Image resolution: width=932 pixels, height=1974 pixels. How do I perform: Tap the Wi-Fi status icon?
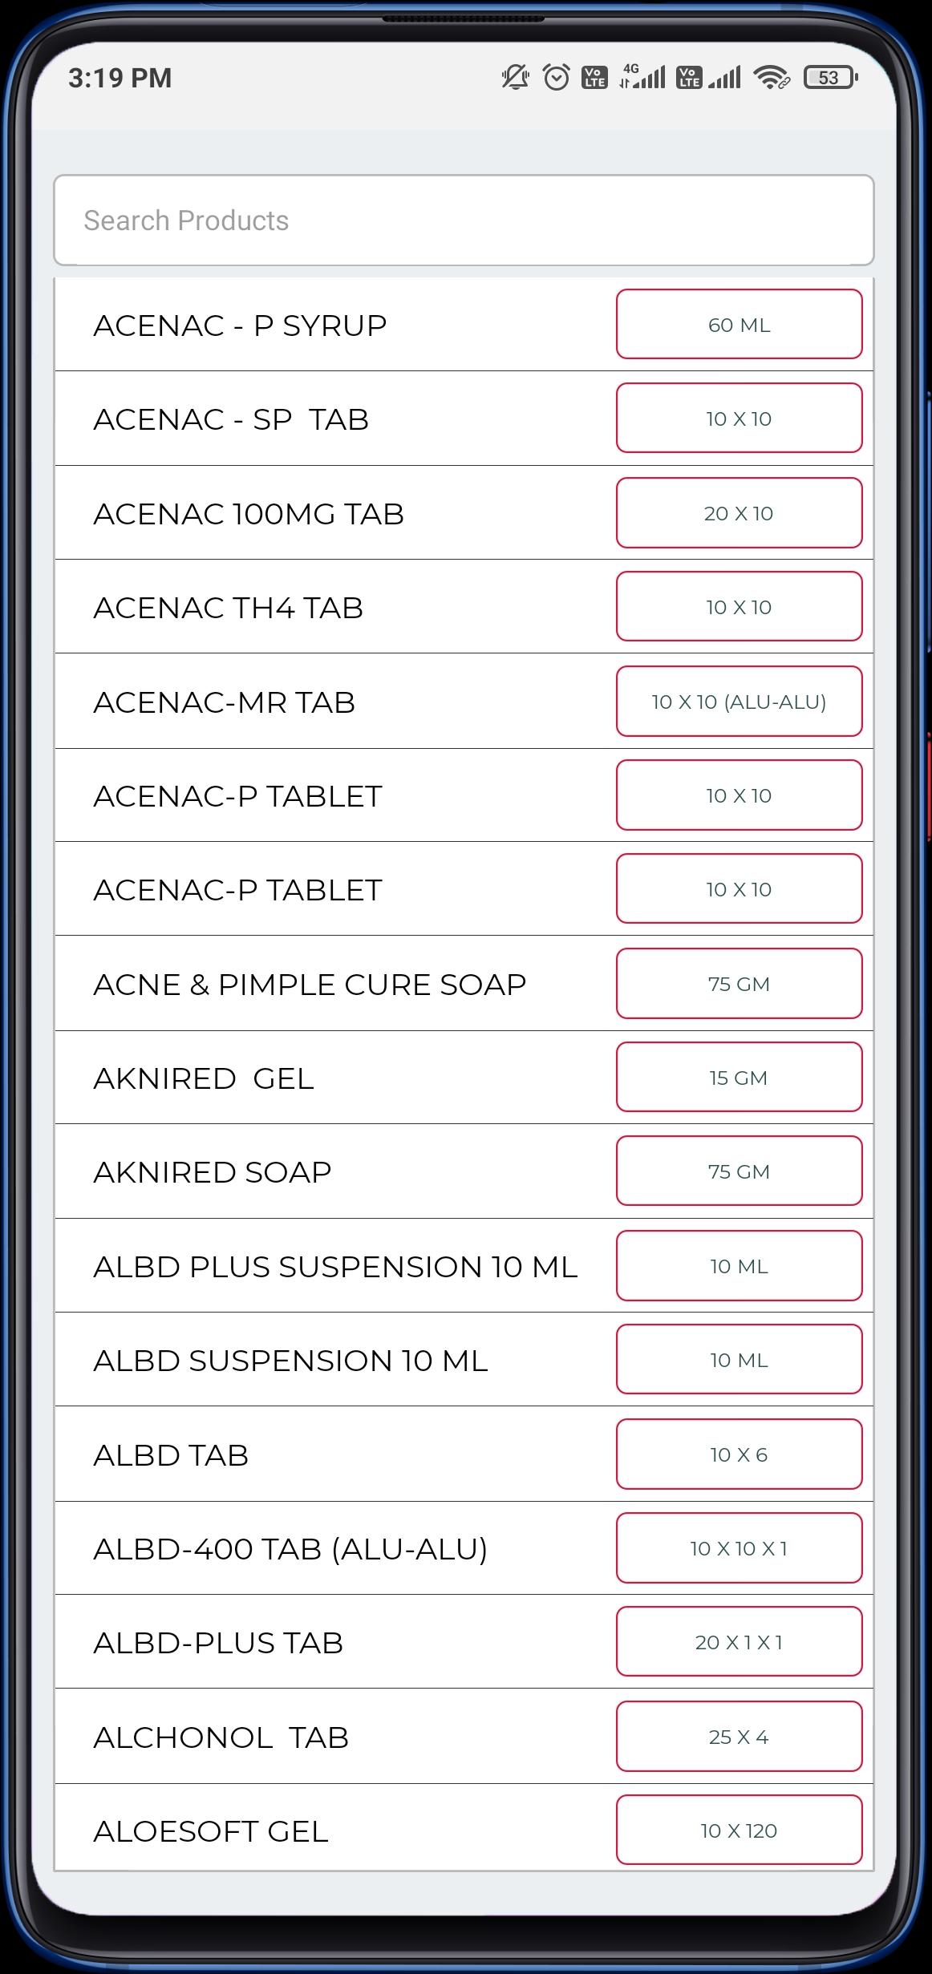tap(771, 78)
